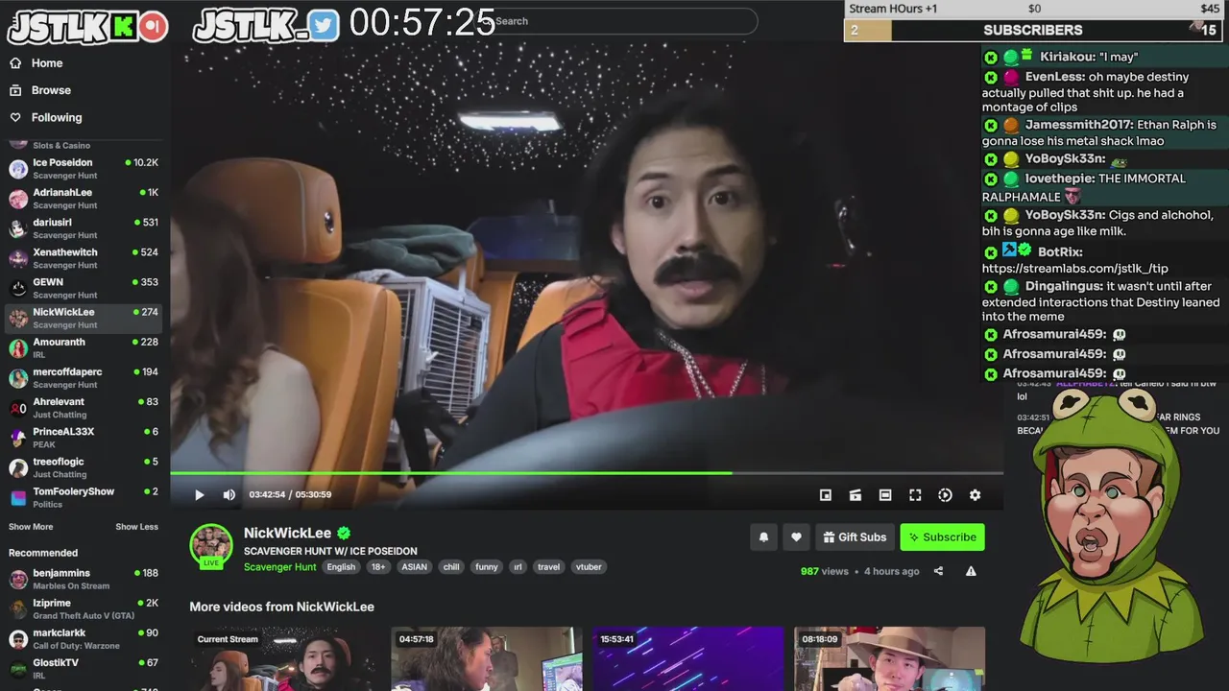Subscribe to NickWickLee

pos(942,537)
